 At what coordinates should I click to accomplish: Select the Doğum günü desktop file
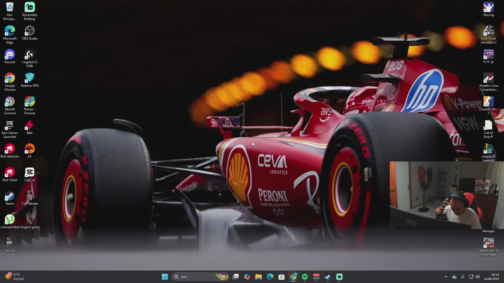coord(30,222)
